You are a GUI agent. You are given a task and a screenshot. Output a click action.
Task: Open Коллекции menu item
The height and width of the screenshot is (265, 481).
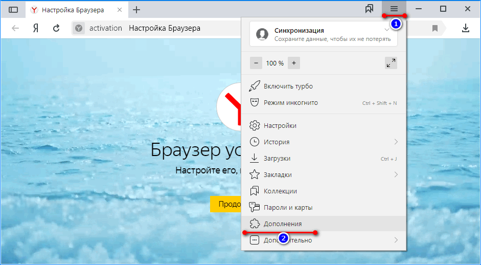(324, 191)
